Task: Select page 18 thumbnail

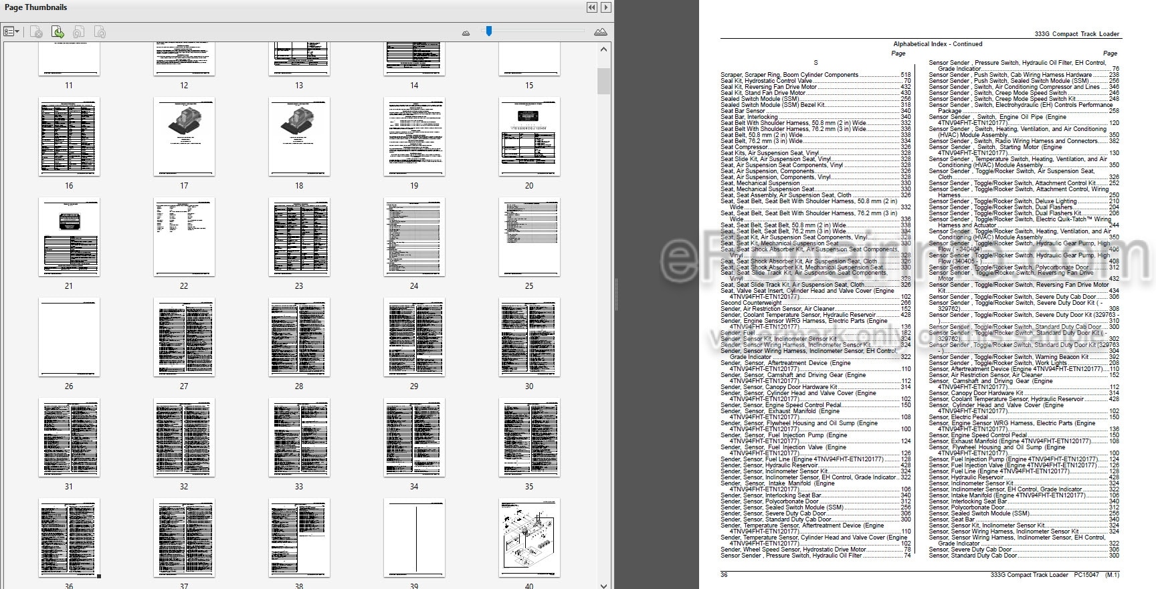Action: tap(299, 136)
